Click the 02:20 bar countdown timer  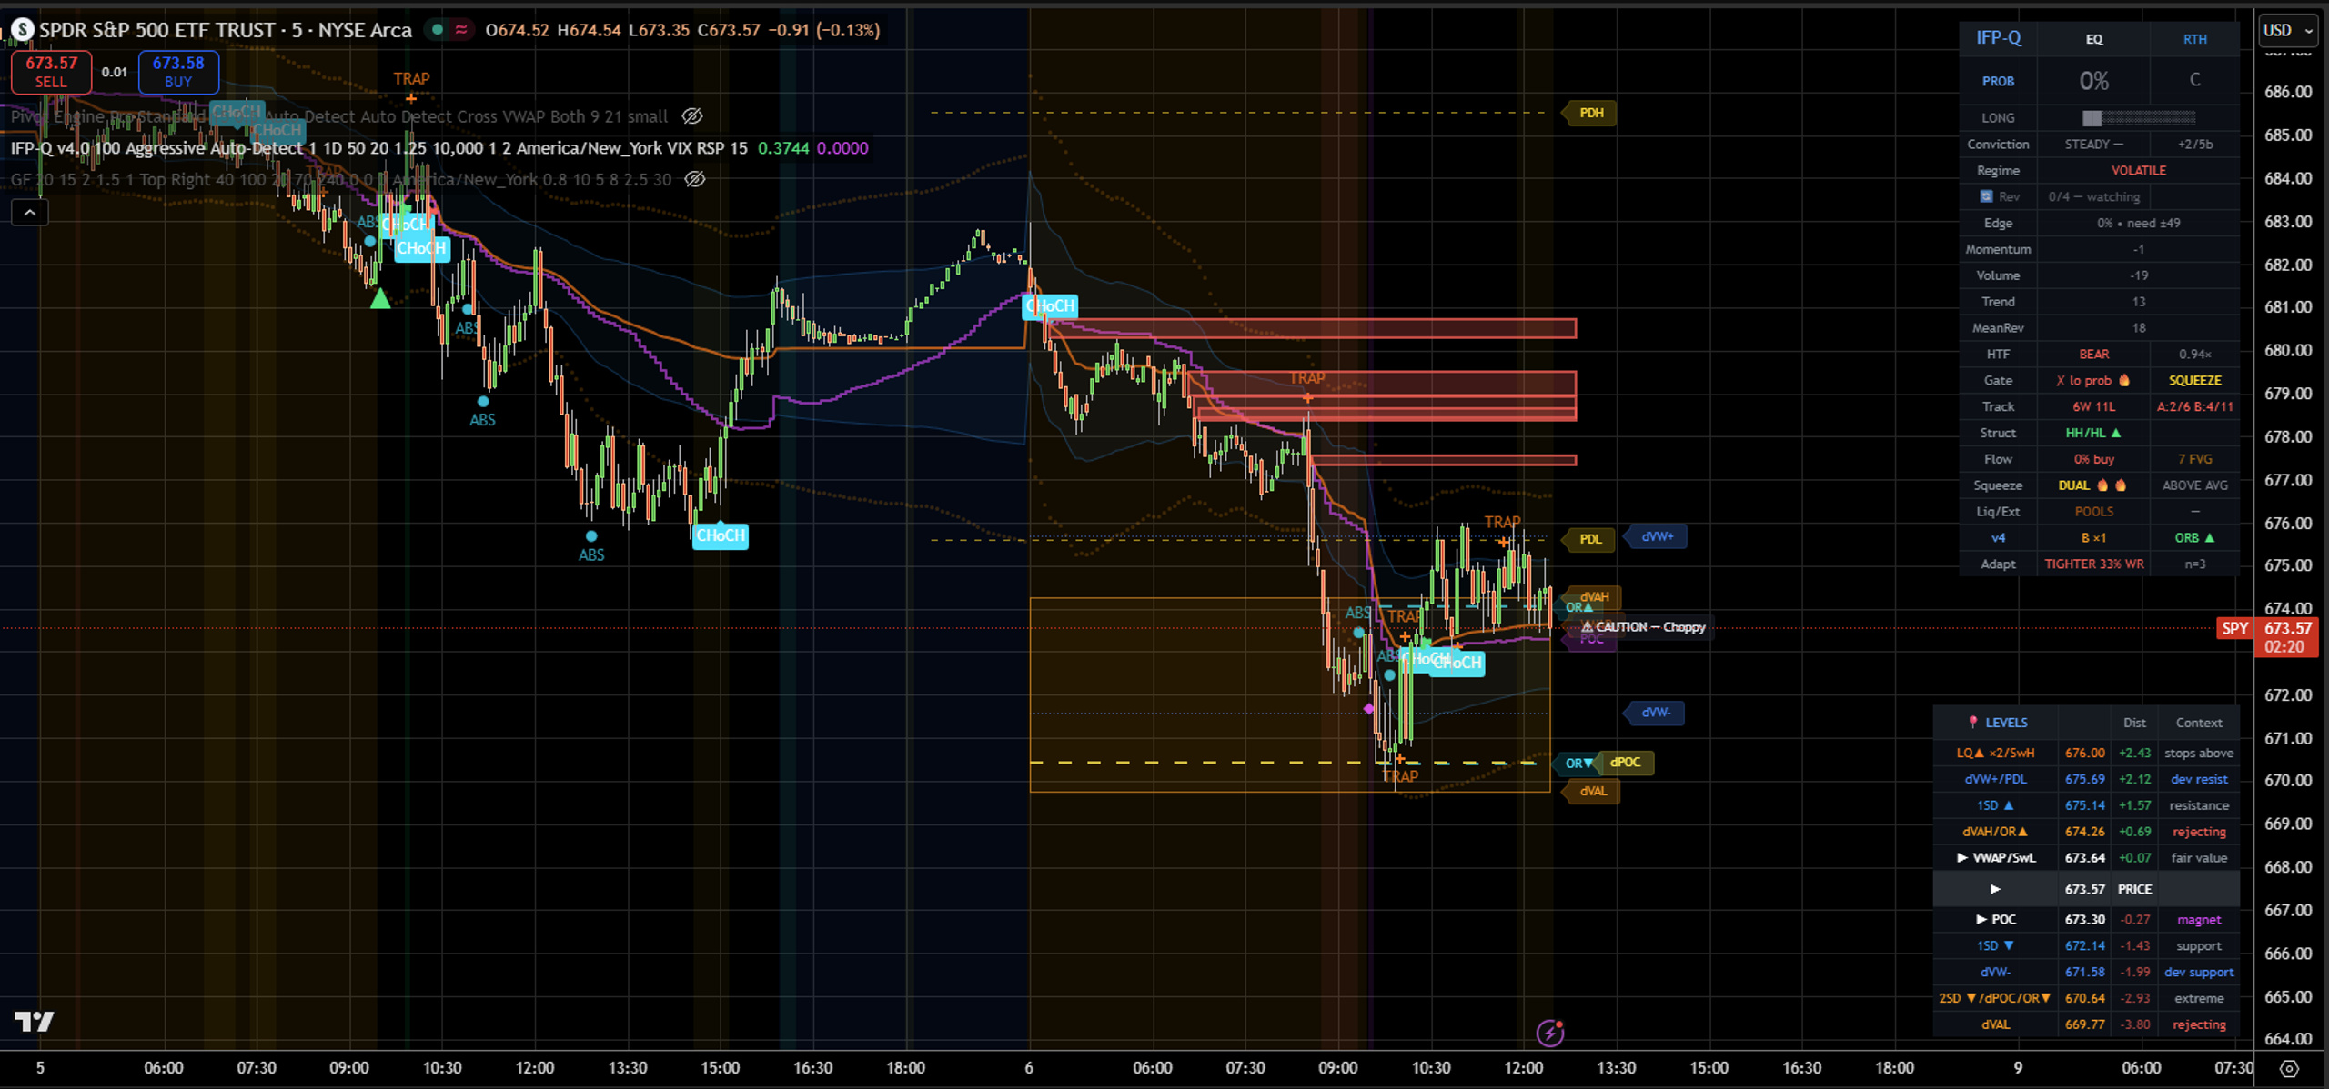coord(2284,647)
